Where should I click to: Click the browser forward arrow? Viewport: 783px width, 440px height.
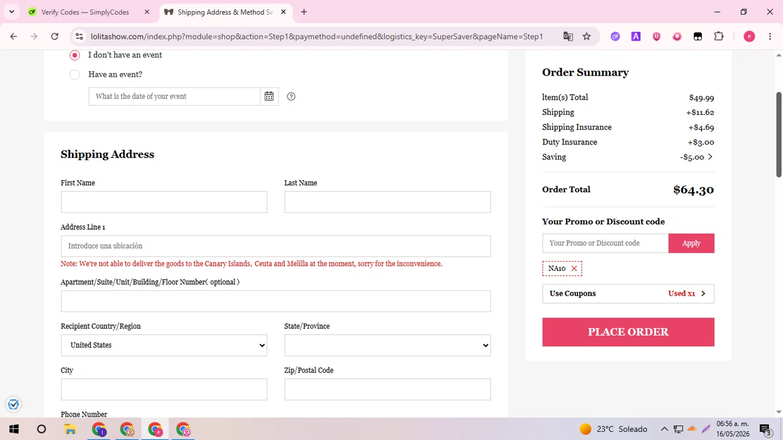tap(34, 37)
